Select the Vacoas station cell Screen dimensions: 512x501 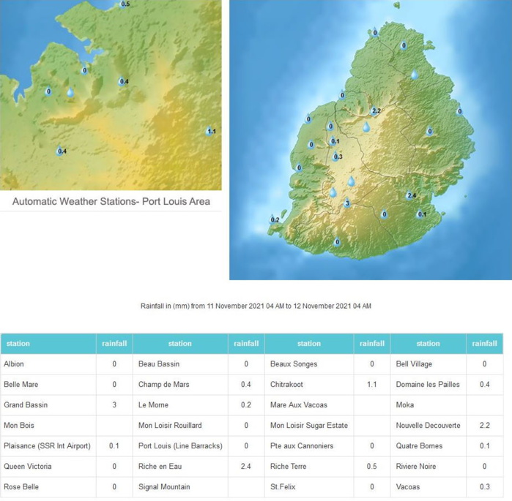click(x=428, y=486)
